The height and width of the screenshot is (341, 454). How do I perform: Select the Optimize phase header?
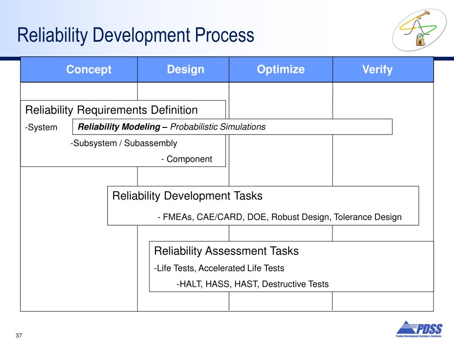coord(281,70)
